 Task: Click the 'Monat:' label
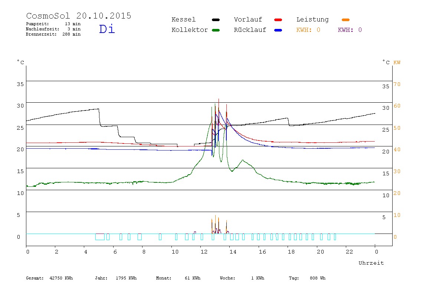point(164,278)
